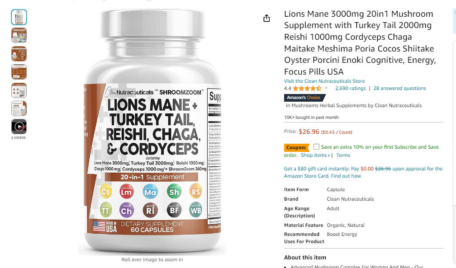Show the sixth product thumbnail image
Screen dimensions: 456x268
click(19, 108)
